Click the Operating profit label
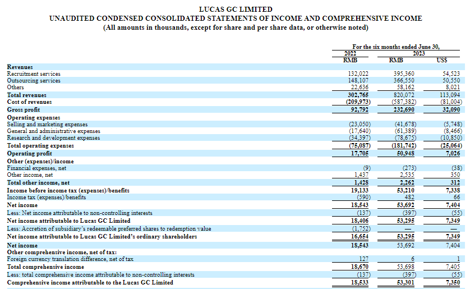The image size is (470, 289). 29,154
